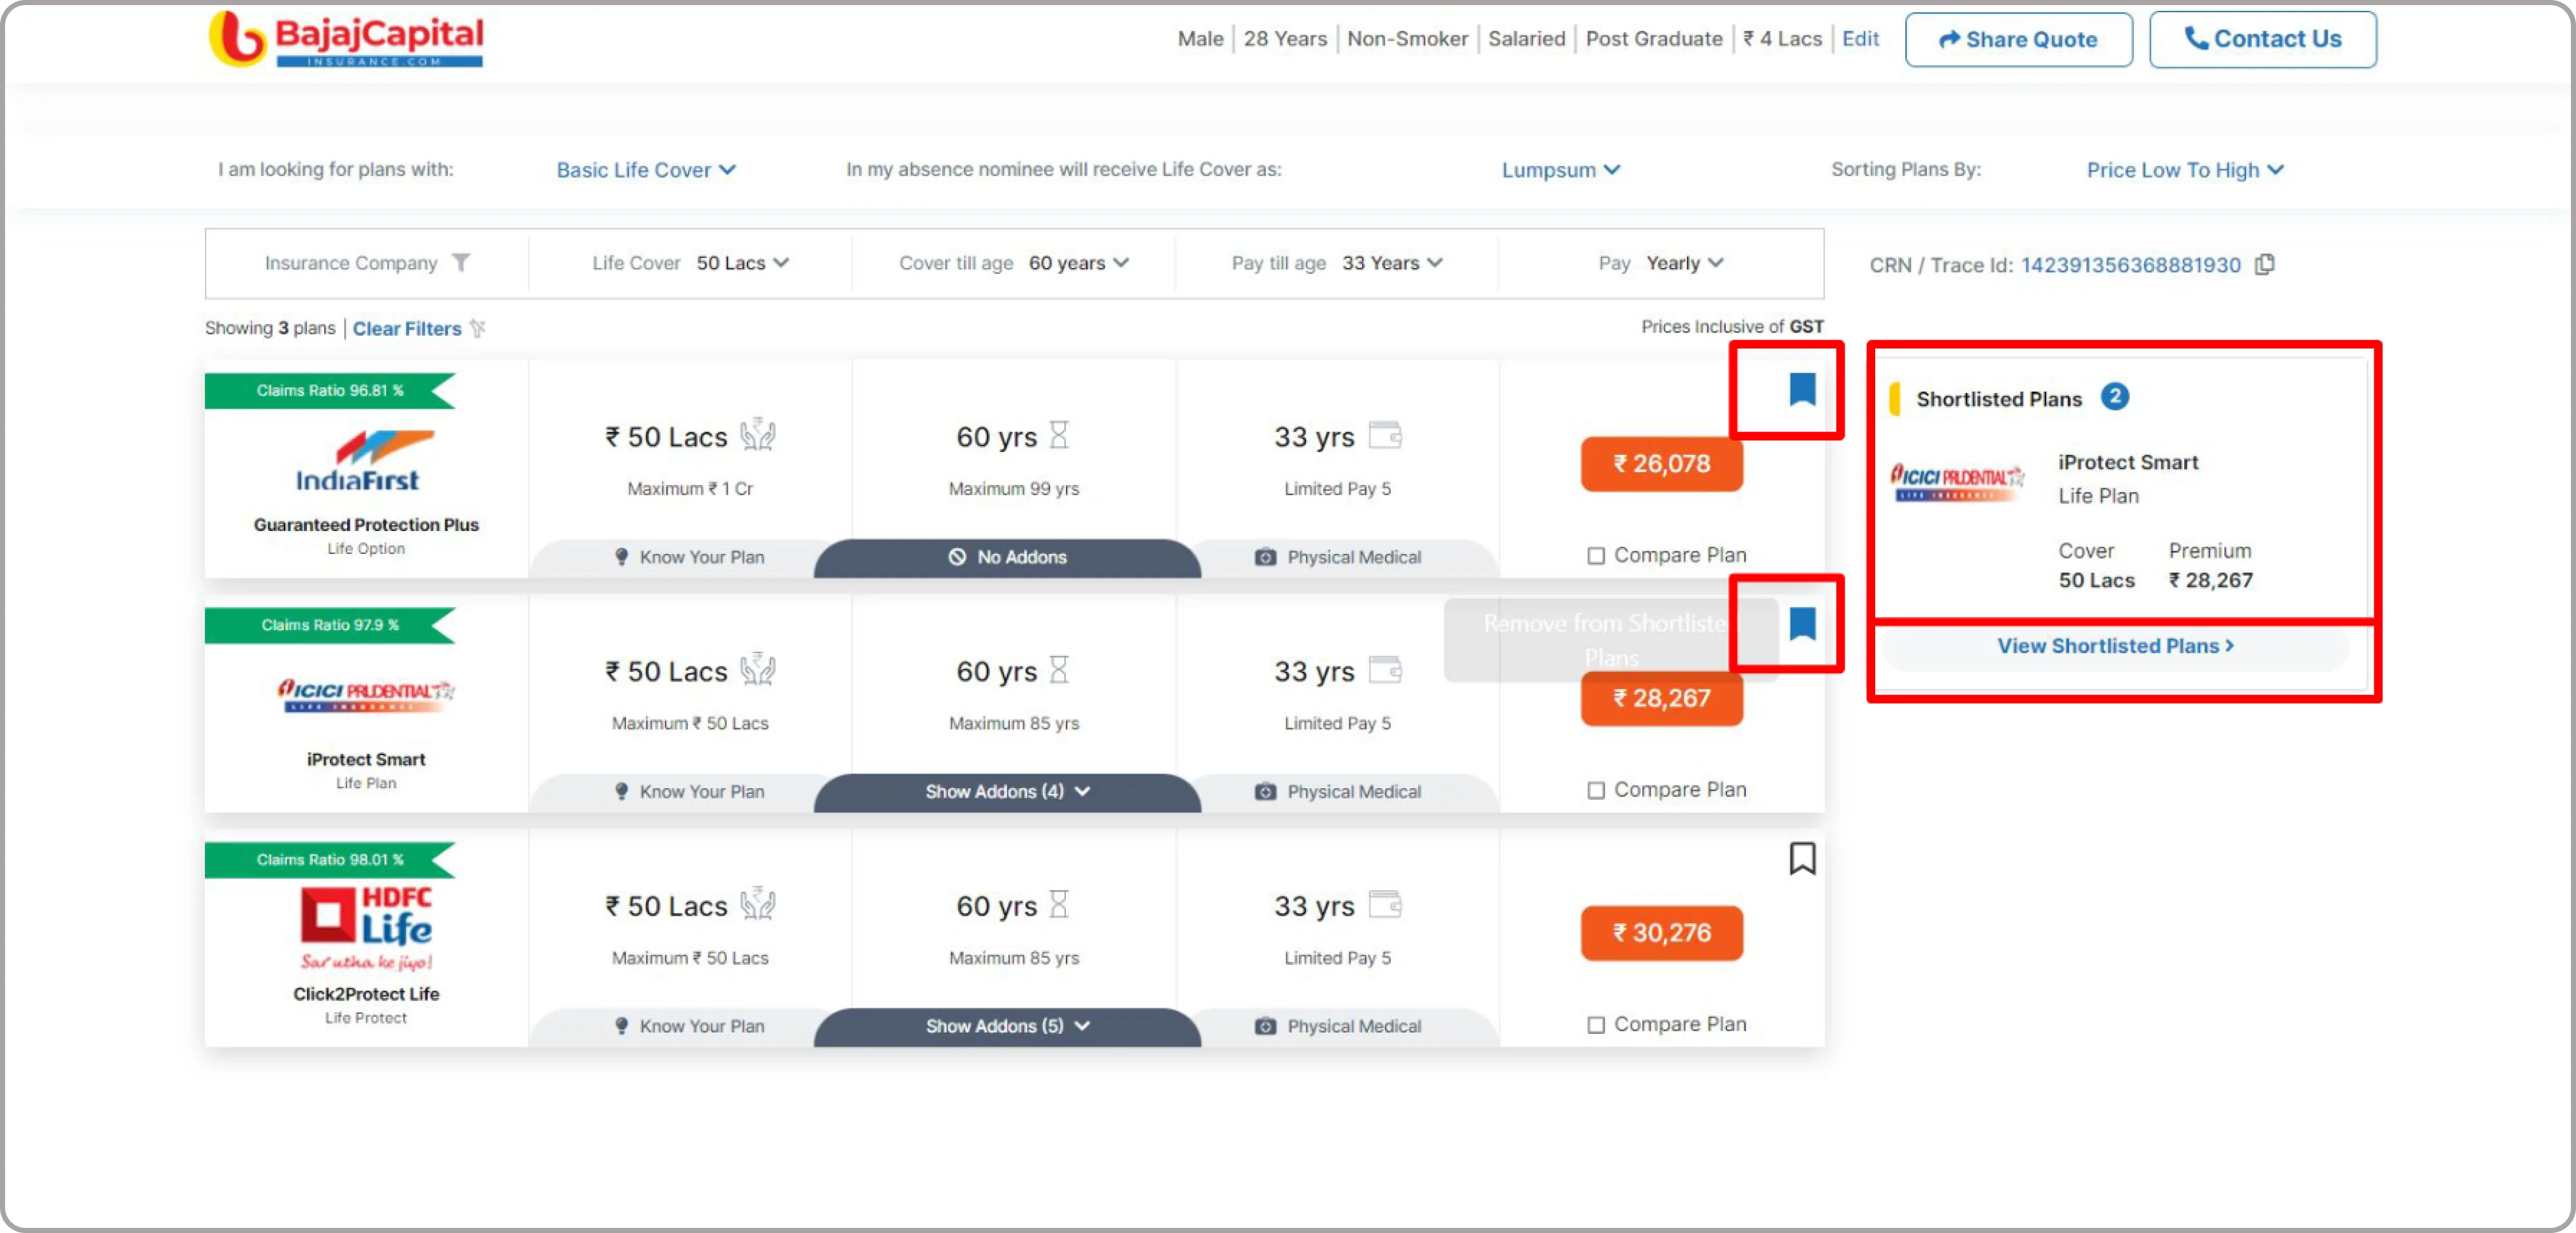This screenshot has width=2576, height=1233.
Task: Open Physical Medical tab for IndiaFirst
Action: pyautogui.click(x=1338, y=558)
